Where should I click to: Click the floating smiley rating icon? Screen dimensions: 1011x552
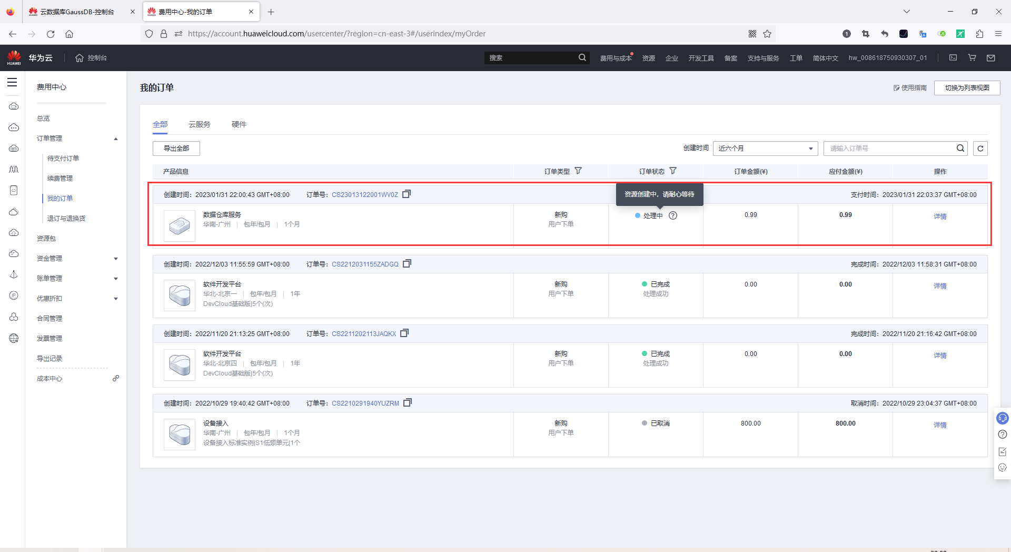tap(1003, 468)
